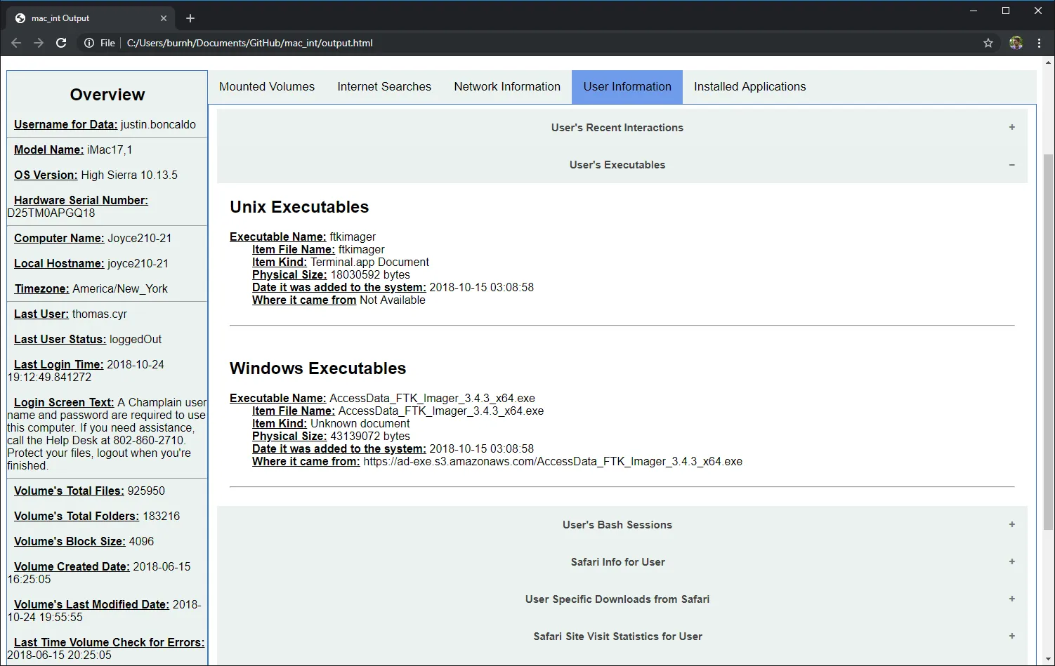Click the Windows Executables heading
1055x666 pixels.
[317, 368]
